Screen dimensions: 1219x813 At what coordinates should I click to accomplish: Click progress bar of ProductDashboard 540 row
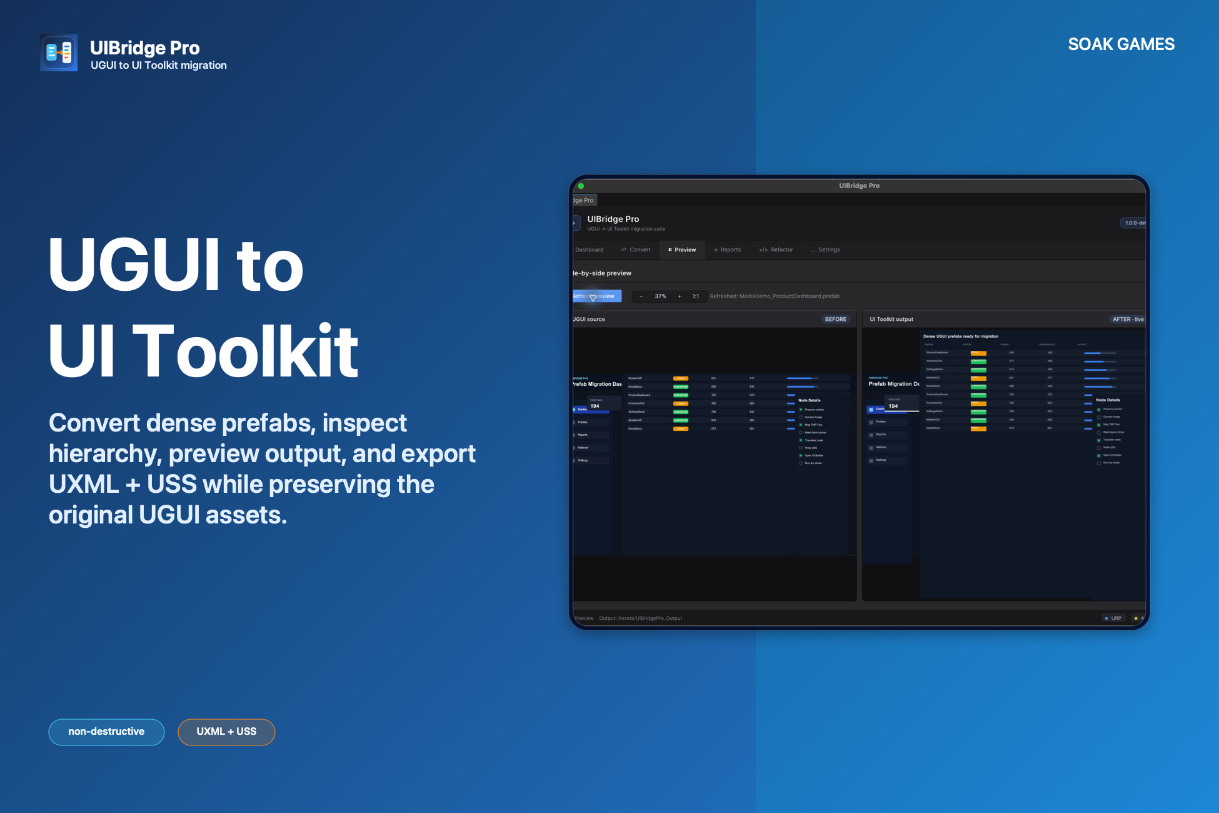coord(1100,353)
